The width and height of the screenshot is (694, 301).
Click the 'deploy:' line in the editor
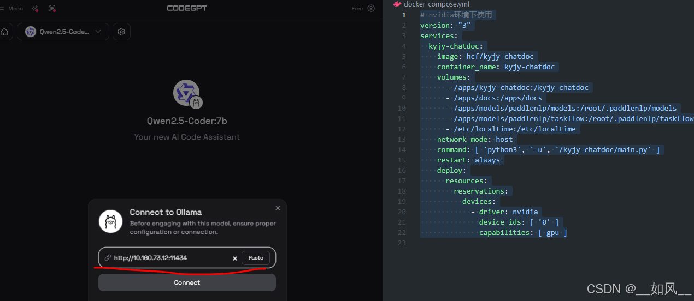(x=451, y=170)
